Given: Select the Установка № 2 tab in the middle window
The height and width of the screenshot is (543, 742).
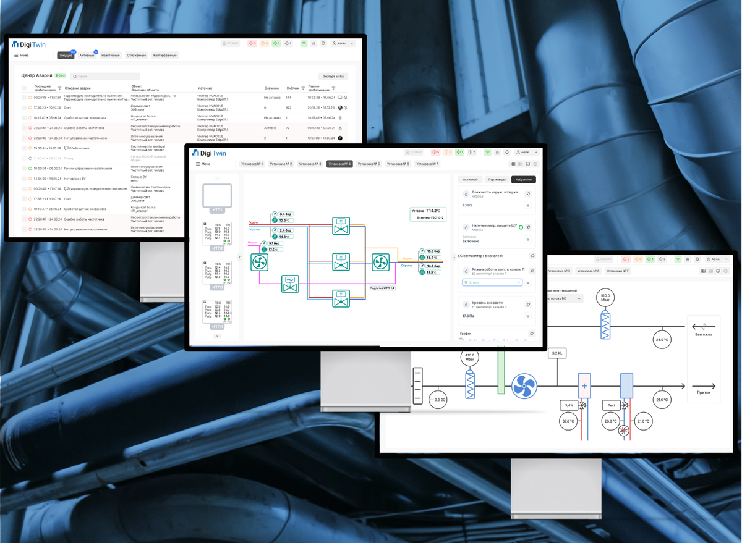Looking at the screenshot, I should coord(281,164).
